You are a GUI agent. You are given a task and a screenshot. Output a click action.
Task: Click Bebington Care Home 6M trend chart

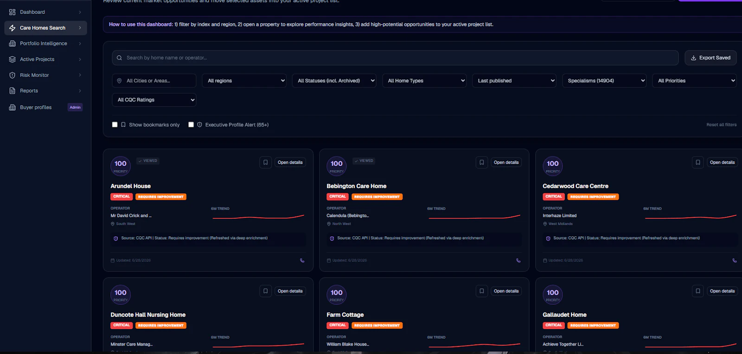click(474, 217)
